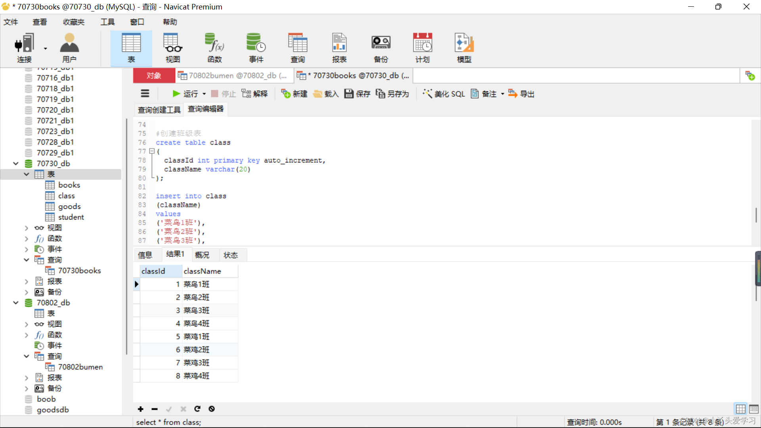Open the User (用户) manager icon
The width and height of the screenshot is (761, 428).
69,48
